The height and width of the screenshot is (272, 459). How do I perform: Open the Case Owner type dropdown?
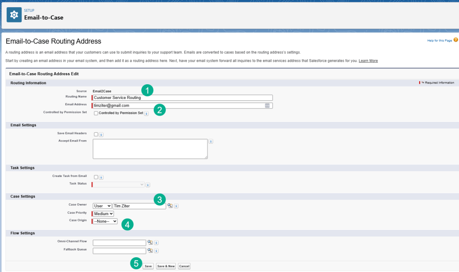click(x=102, y=206)
